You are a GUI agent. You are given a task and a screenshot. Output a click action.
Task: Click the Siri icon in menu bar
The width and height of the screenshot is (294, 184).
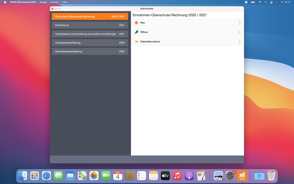pos(277,2)
